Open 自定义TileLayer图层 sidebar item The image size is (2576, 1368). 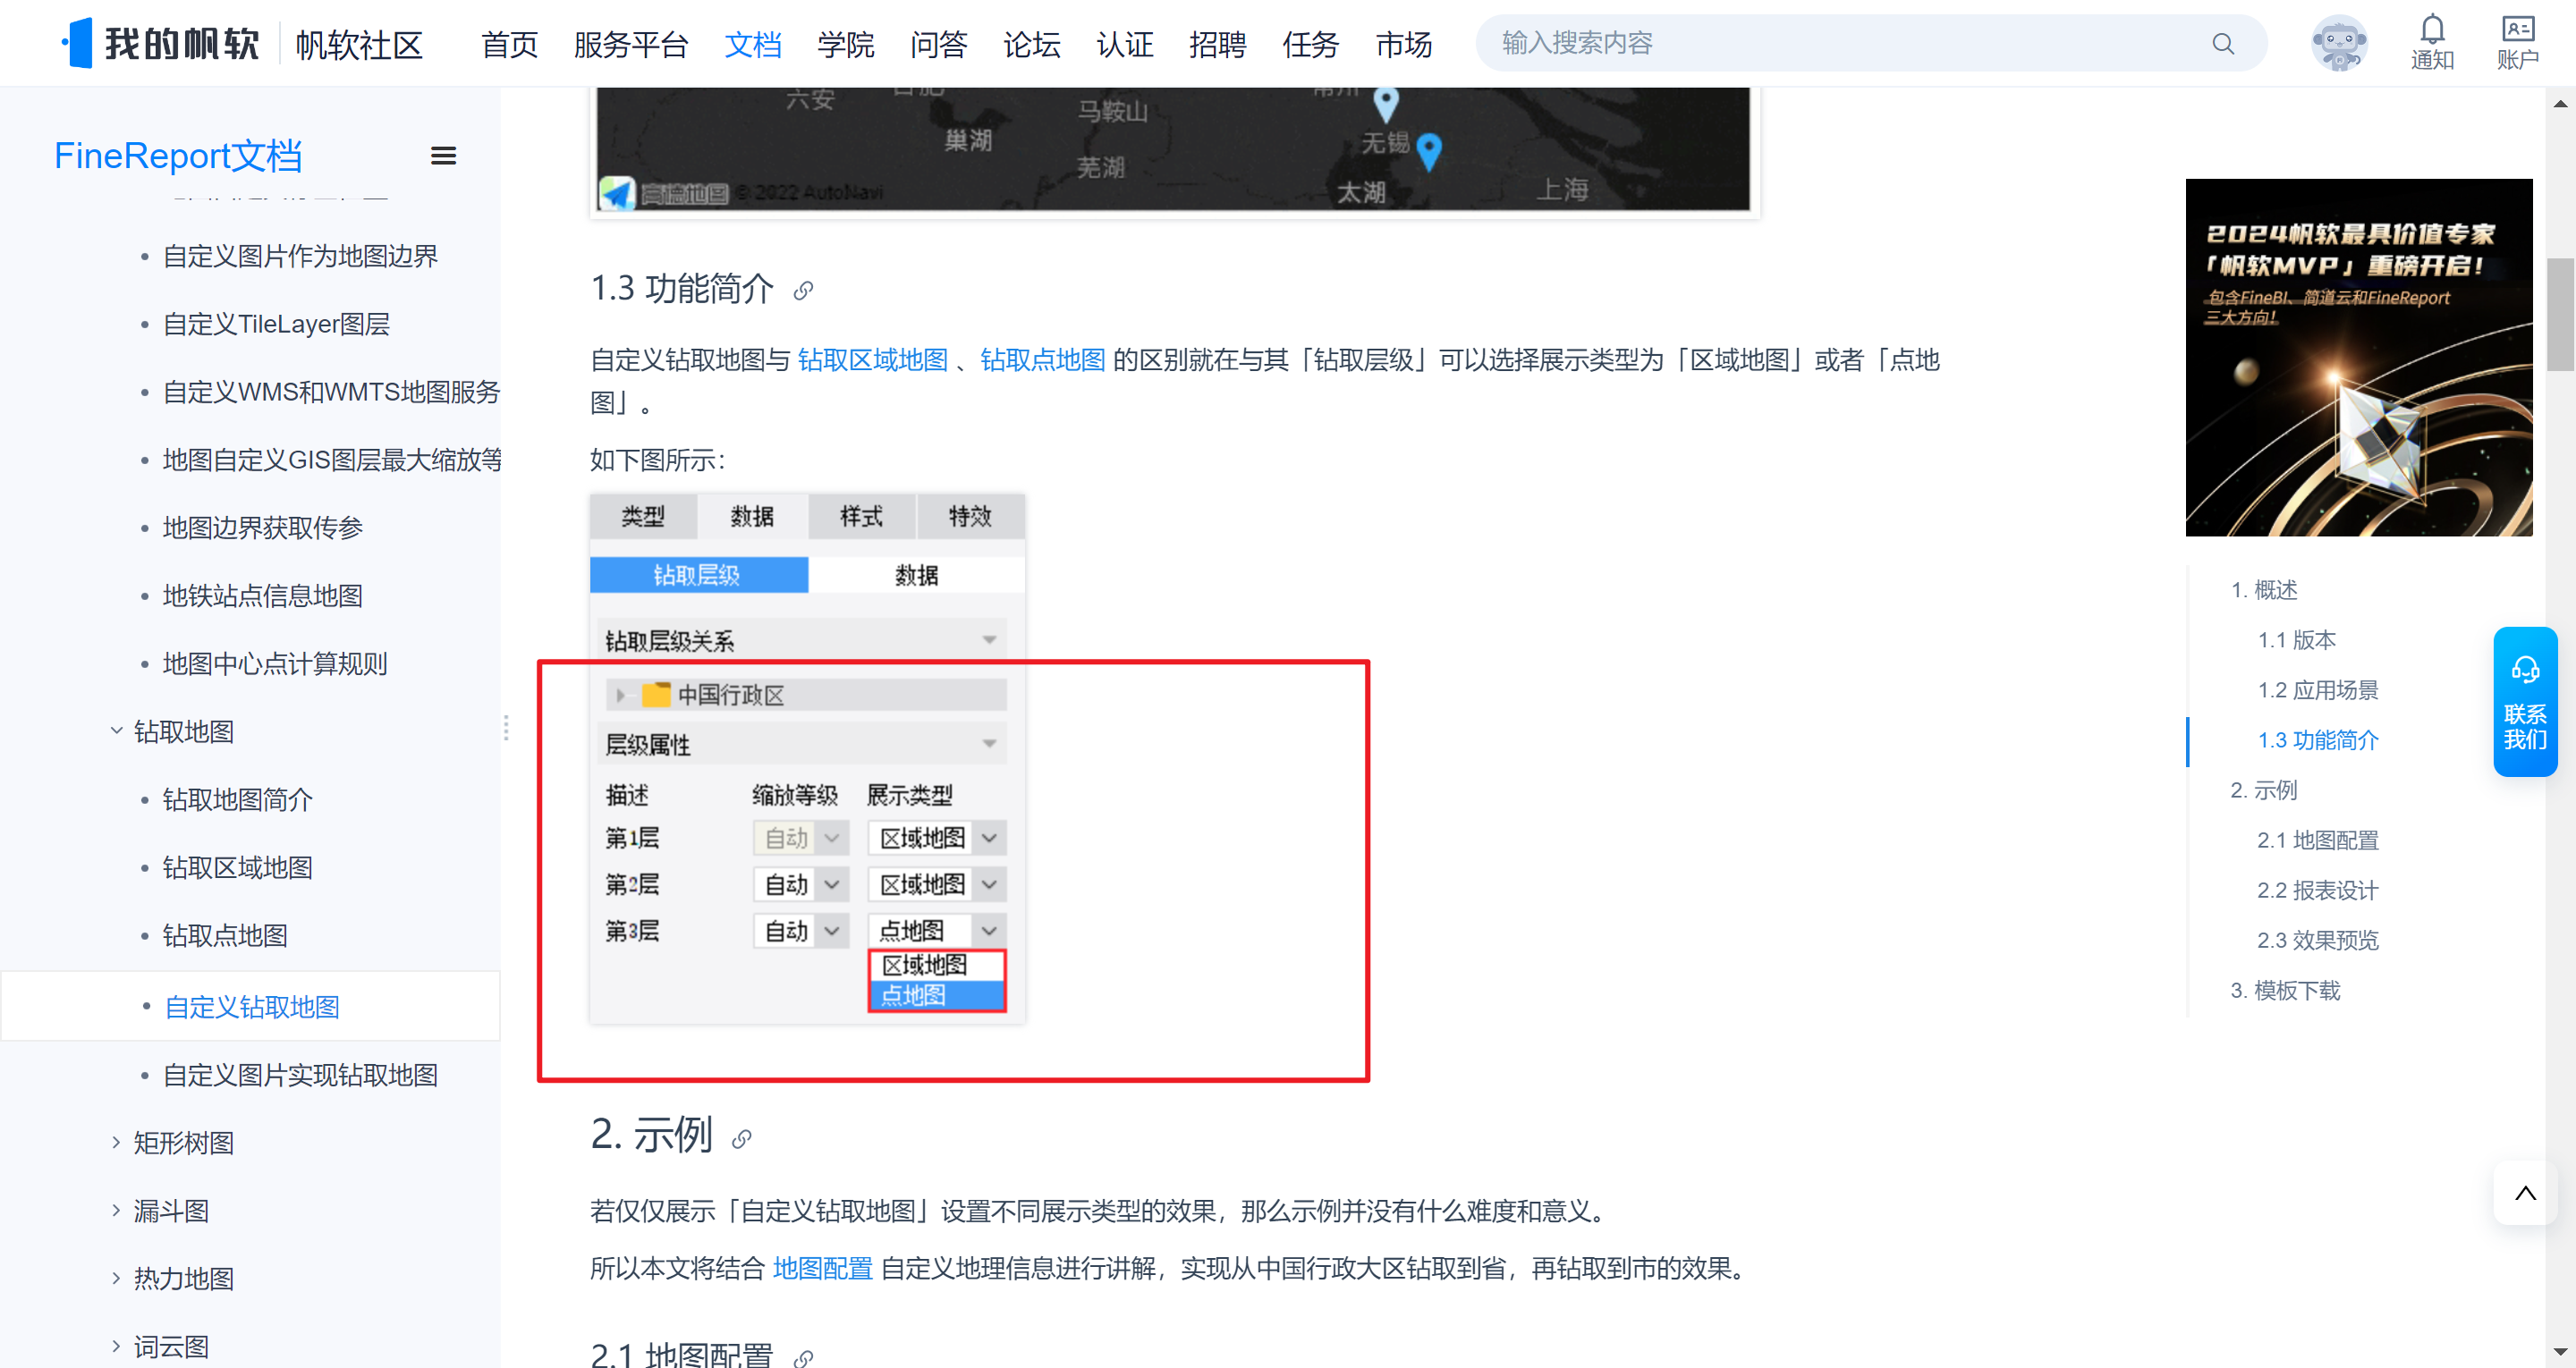point(276,324)
